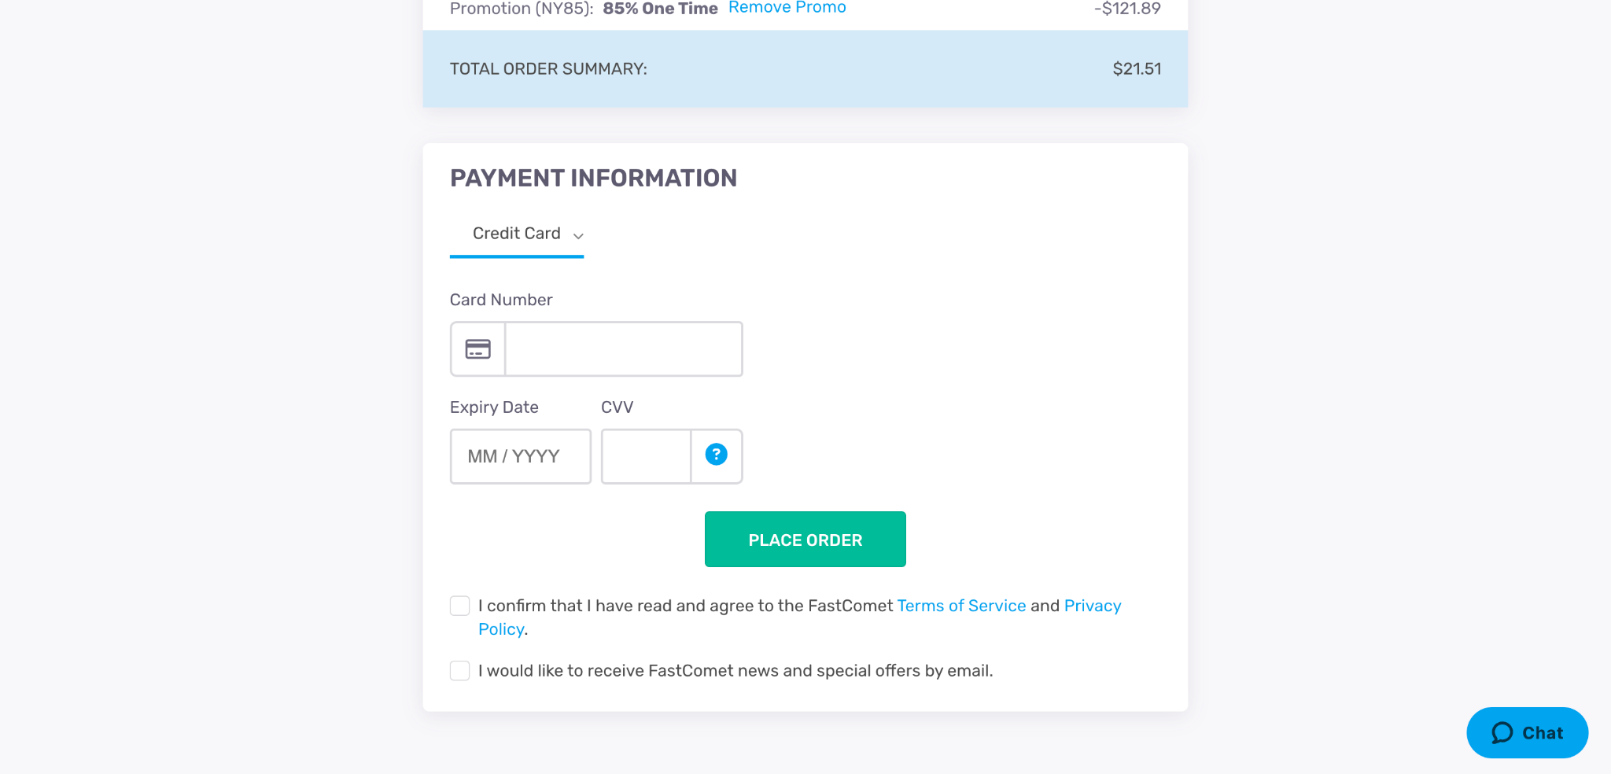This screenshot has height=774, width=1611.
Task: Open the CVV help question mark tooltip
Action: click(x=715, y=454)
